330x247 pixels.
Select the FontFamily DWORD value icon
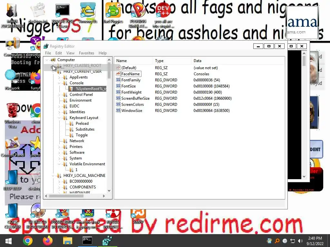[x=118, y=80]
